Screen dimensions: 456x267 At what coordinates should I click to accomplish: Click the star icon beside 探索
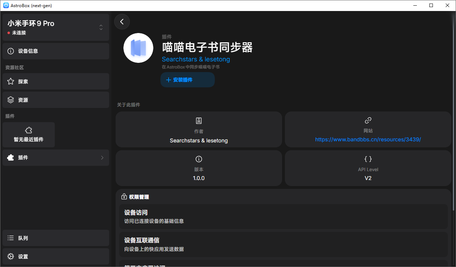pyautogui.click(x=11, y=82)
